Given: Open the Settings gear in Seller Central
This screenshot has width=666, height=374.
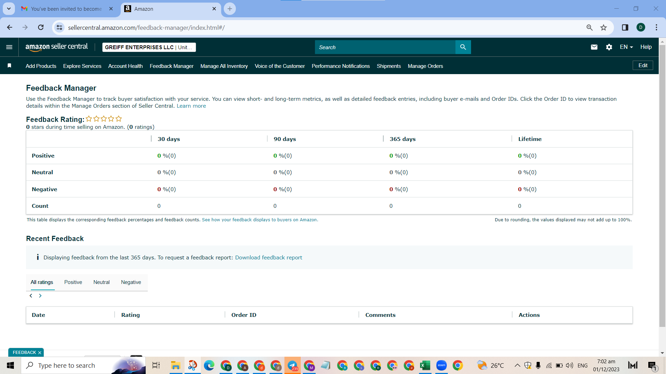Looking at the screenshot, I should click(x=609, y=47).
